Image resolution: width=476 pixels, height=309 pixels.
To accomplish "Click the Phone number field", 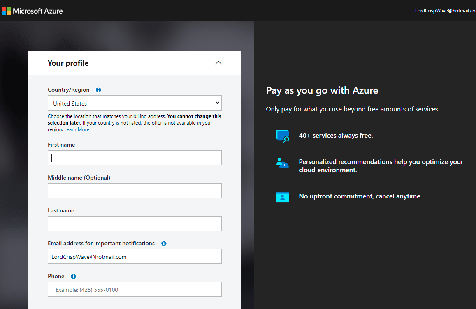I will coord(135,289).
